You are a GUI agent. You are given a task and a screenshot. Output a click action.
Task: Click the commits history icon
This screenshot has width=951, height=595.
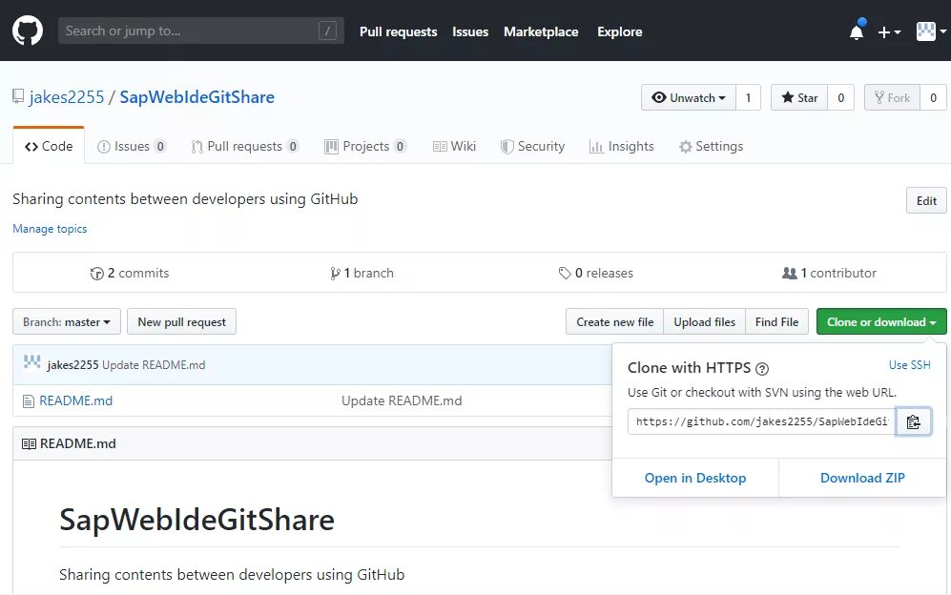click(96, 274)
